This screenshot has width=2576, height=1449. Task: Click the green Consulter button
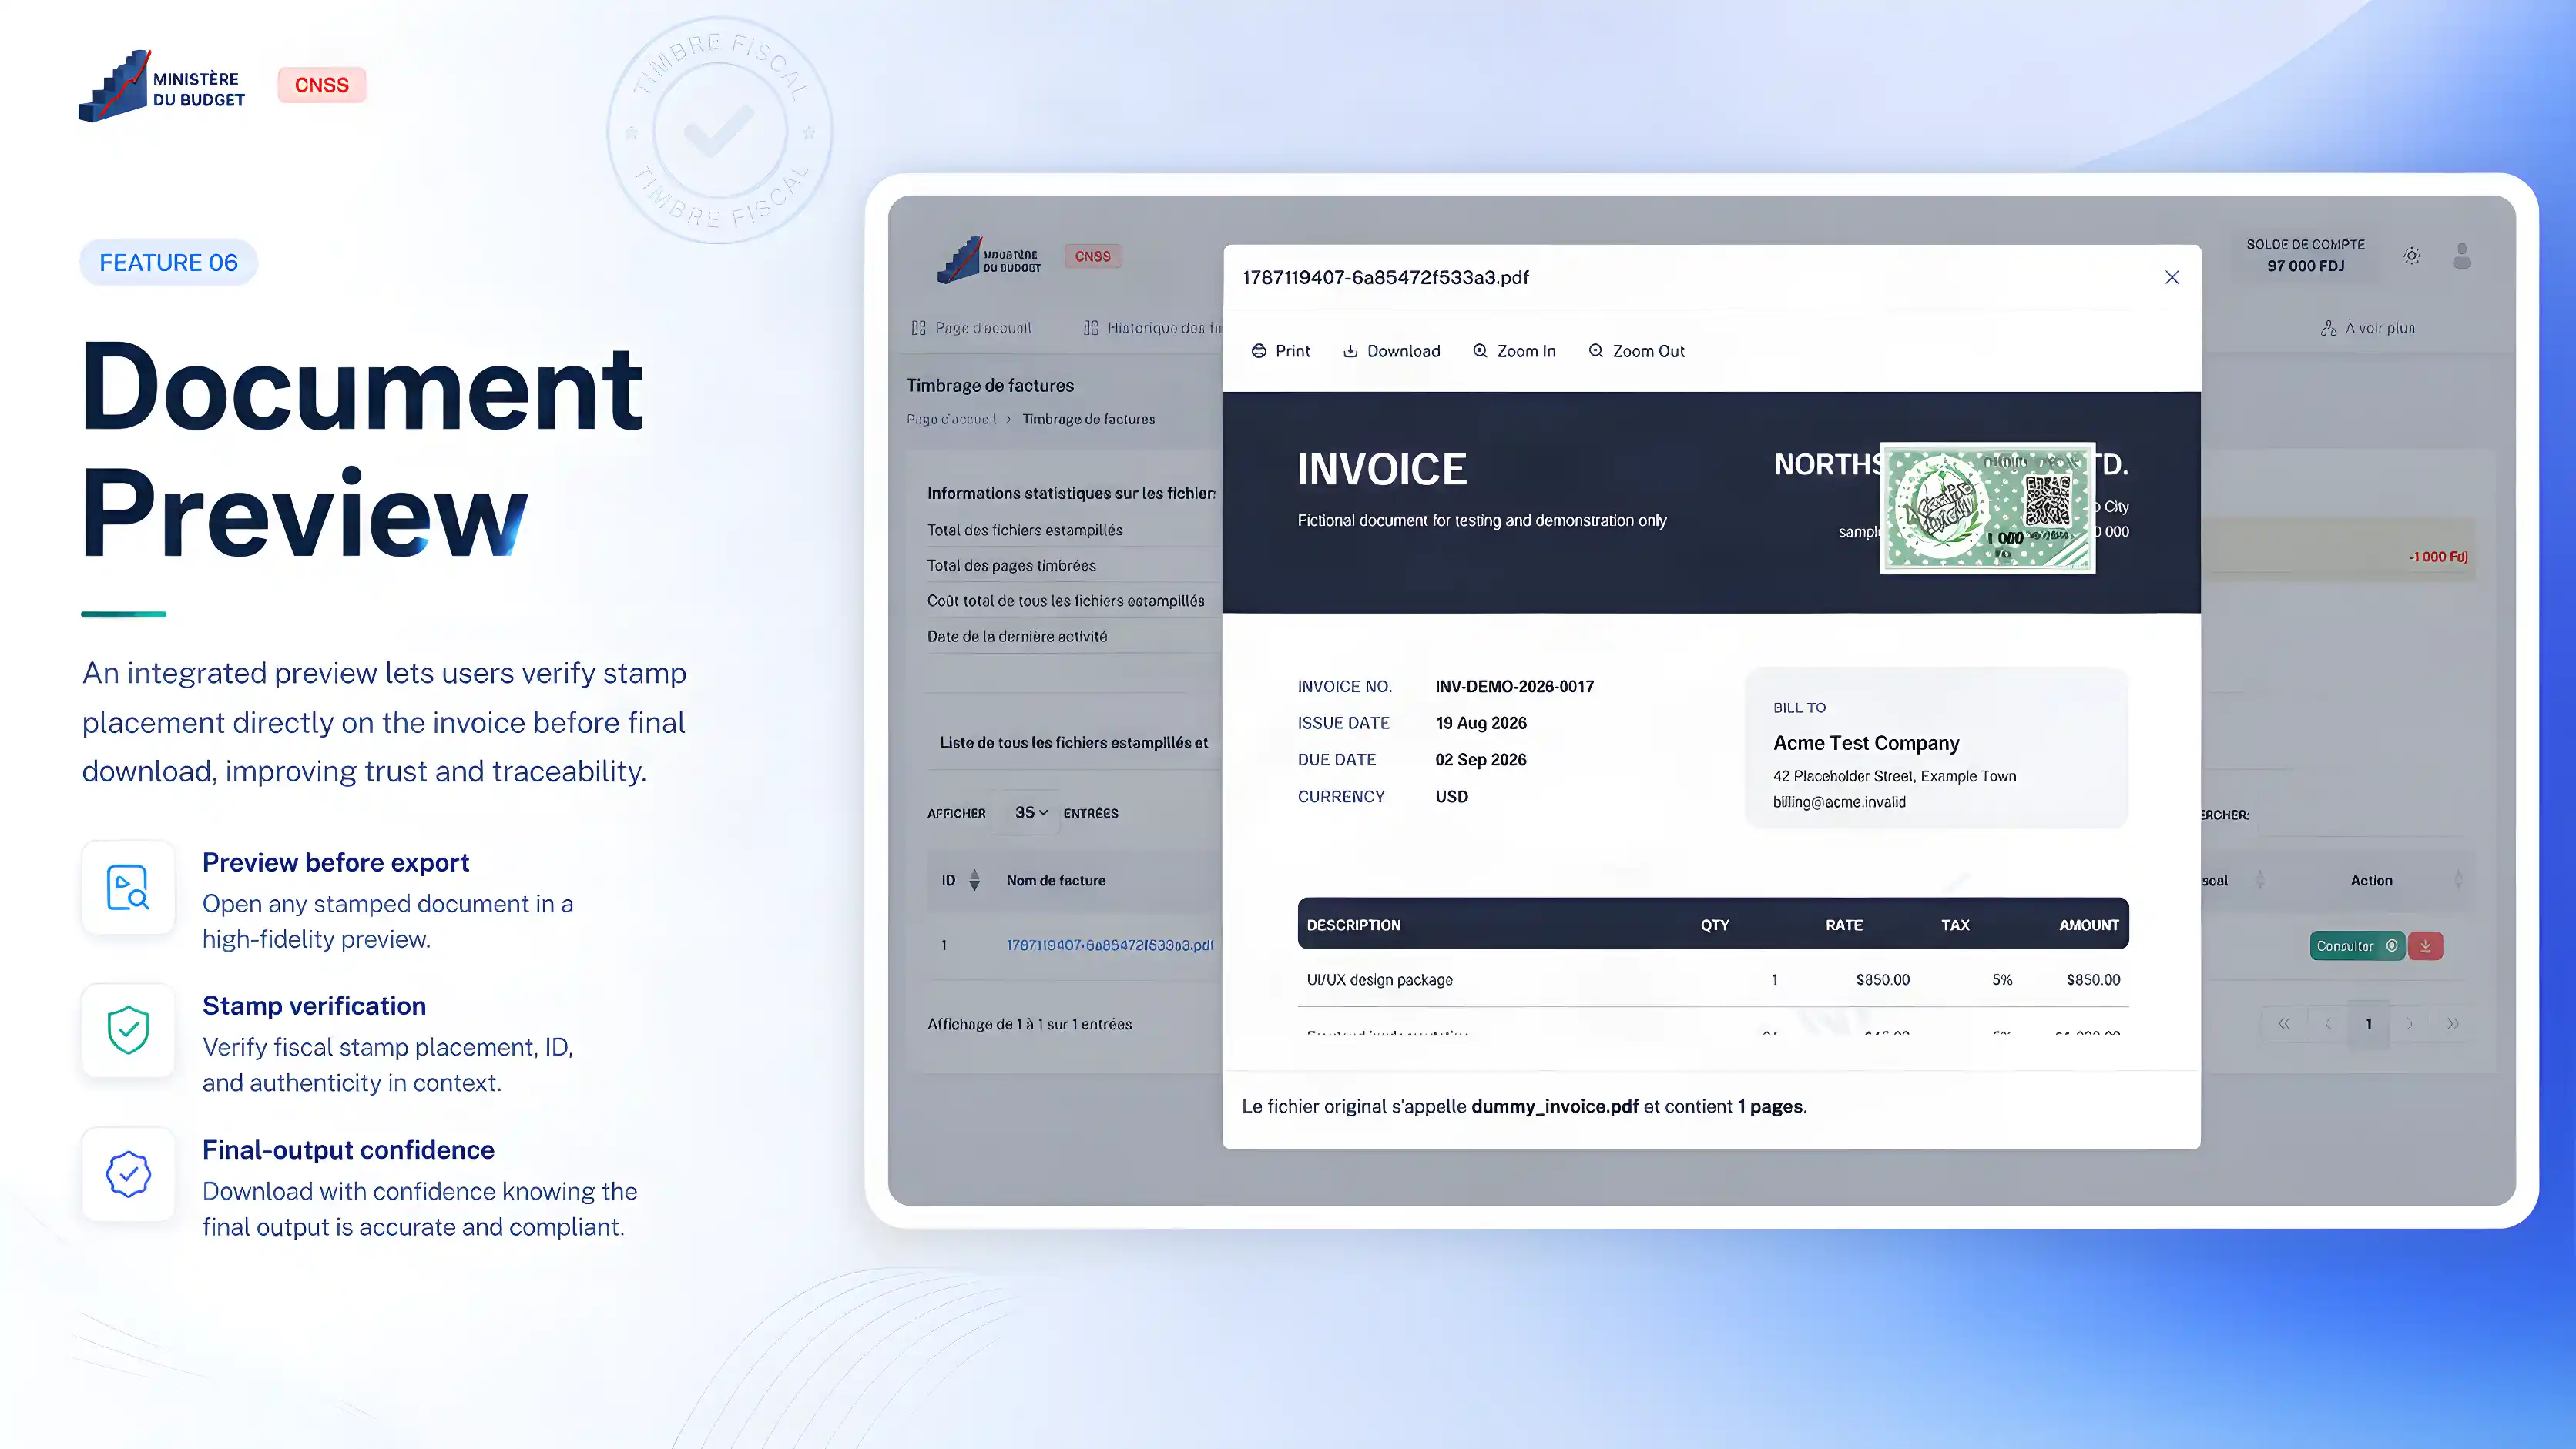[2357, 945]
